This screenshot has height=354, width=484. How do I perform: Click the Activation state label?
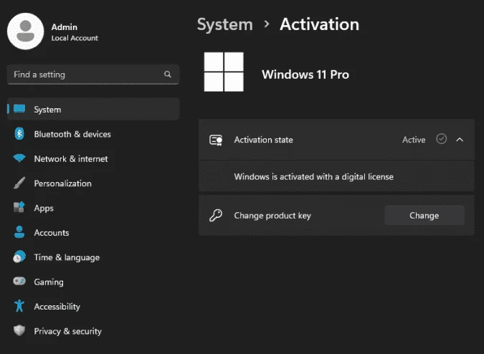click(263, 140)
